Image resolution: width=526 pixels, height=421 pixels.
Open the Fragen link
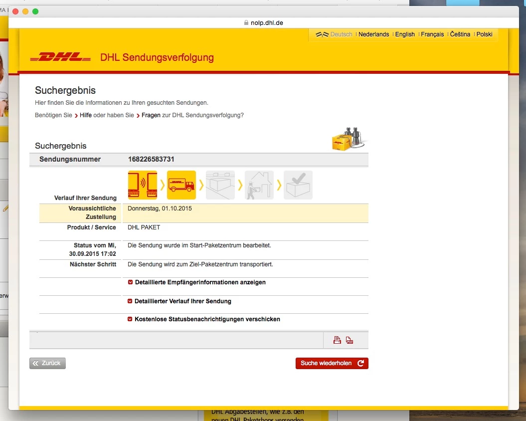point(151,115)
